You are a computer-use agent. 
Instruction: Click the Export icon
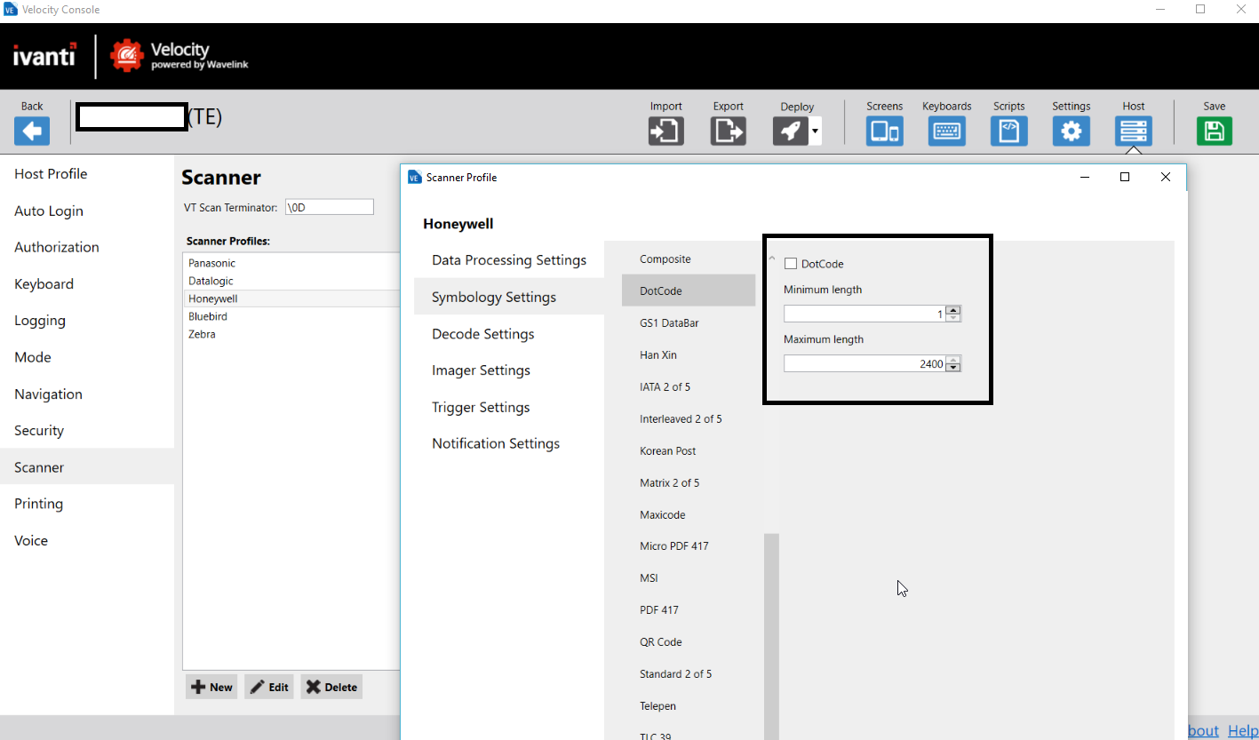728,131
